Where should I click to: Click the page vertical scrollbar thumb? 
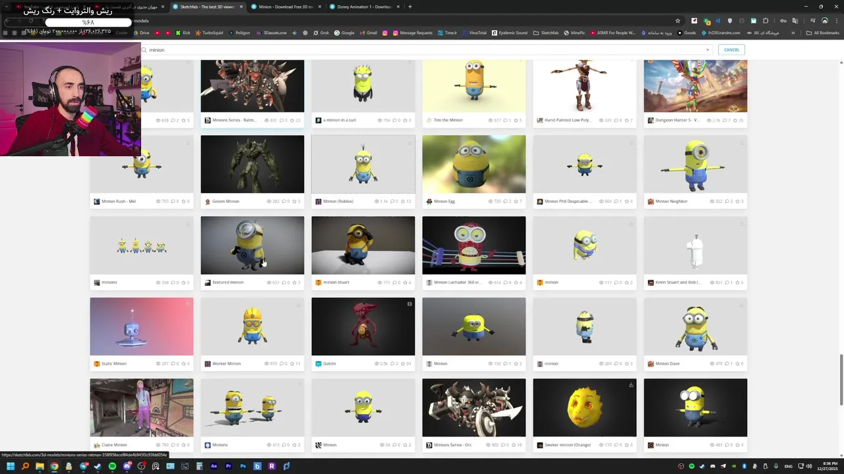pyautogui.click(x=841, y=381)
